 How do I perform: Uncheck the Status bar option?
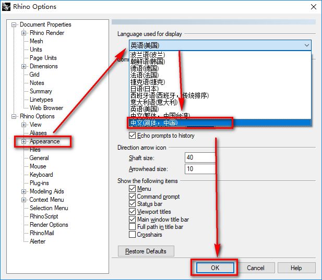tap(133, 204)
